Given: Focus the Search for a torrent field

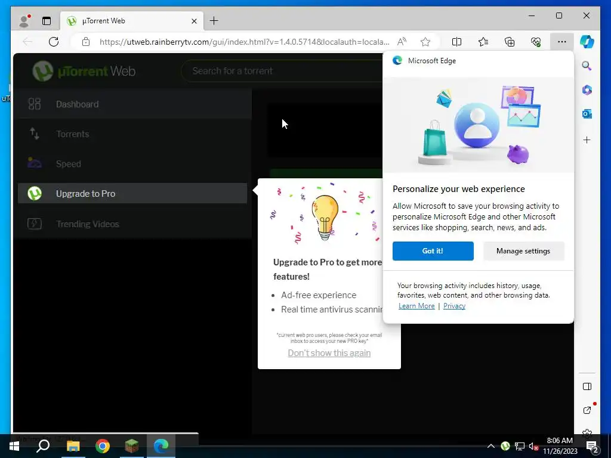Looking at the screenshot, I should pos(282,71).
